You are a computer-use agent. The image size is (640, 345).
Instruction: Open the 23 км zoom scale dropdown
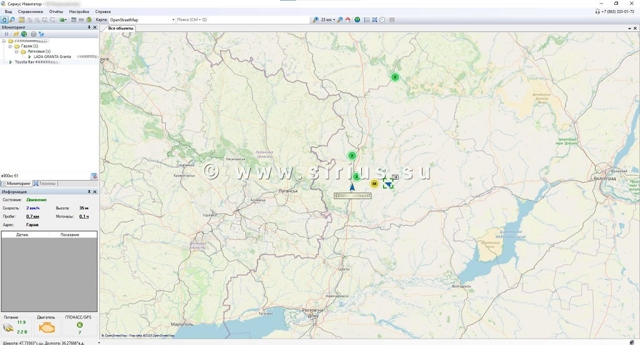click(334, 19)
